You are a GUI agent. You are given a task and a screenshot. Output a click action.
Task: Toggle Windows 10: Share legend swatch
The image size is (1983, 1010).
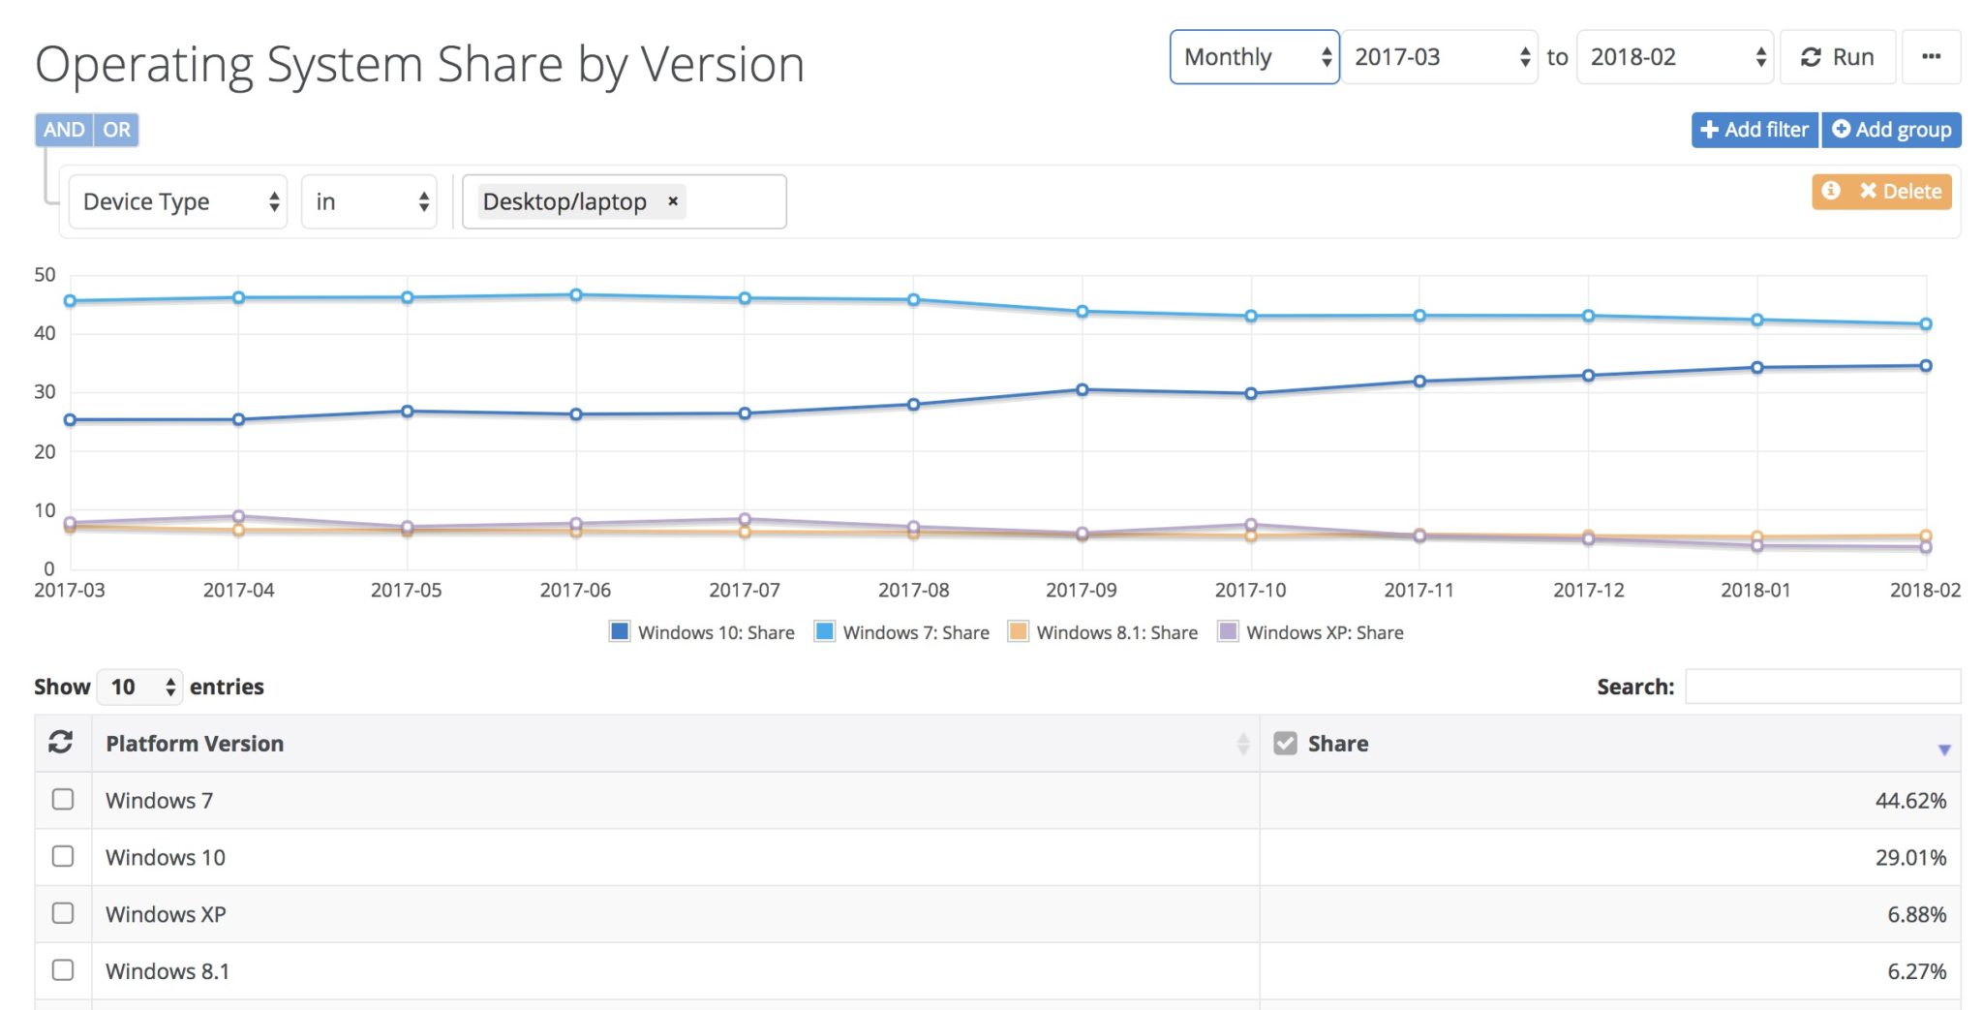pos(620,631)
